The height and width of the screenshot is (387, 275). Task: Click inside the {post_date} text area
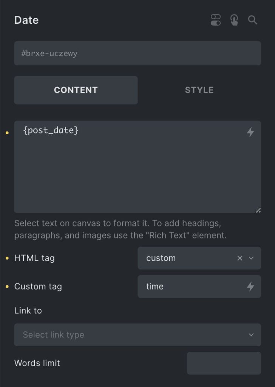pos(128,170)
